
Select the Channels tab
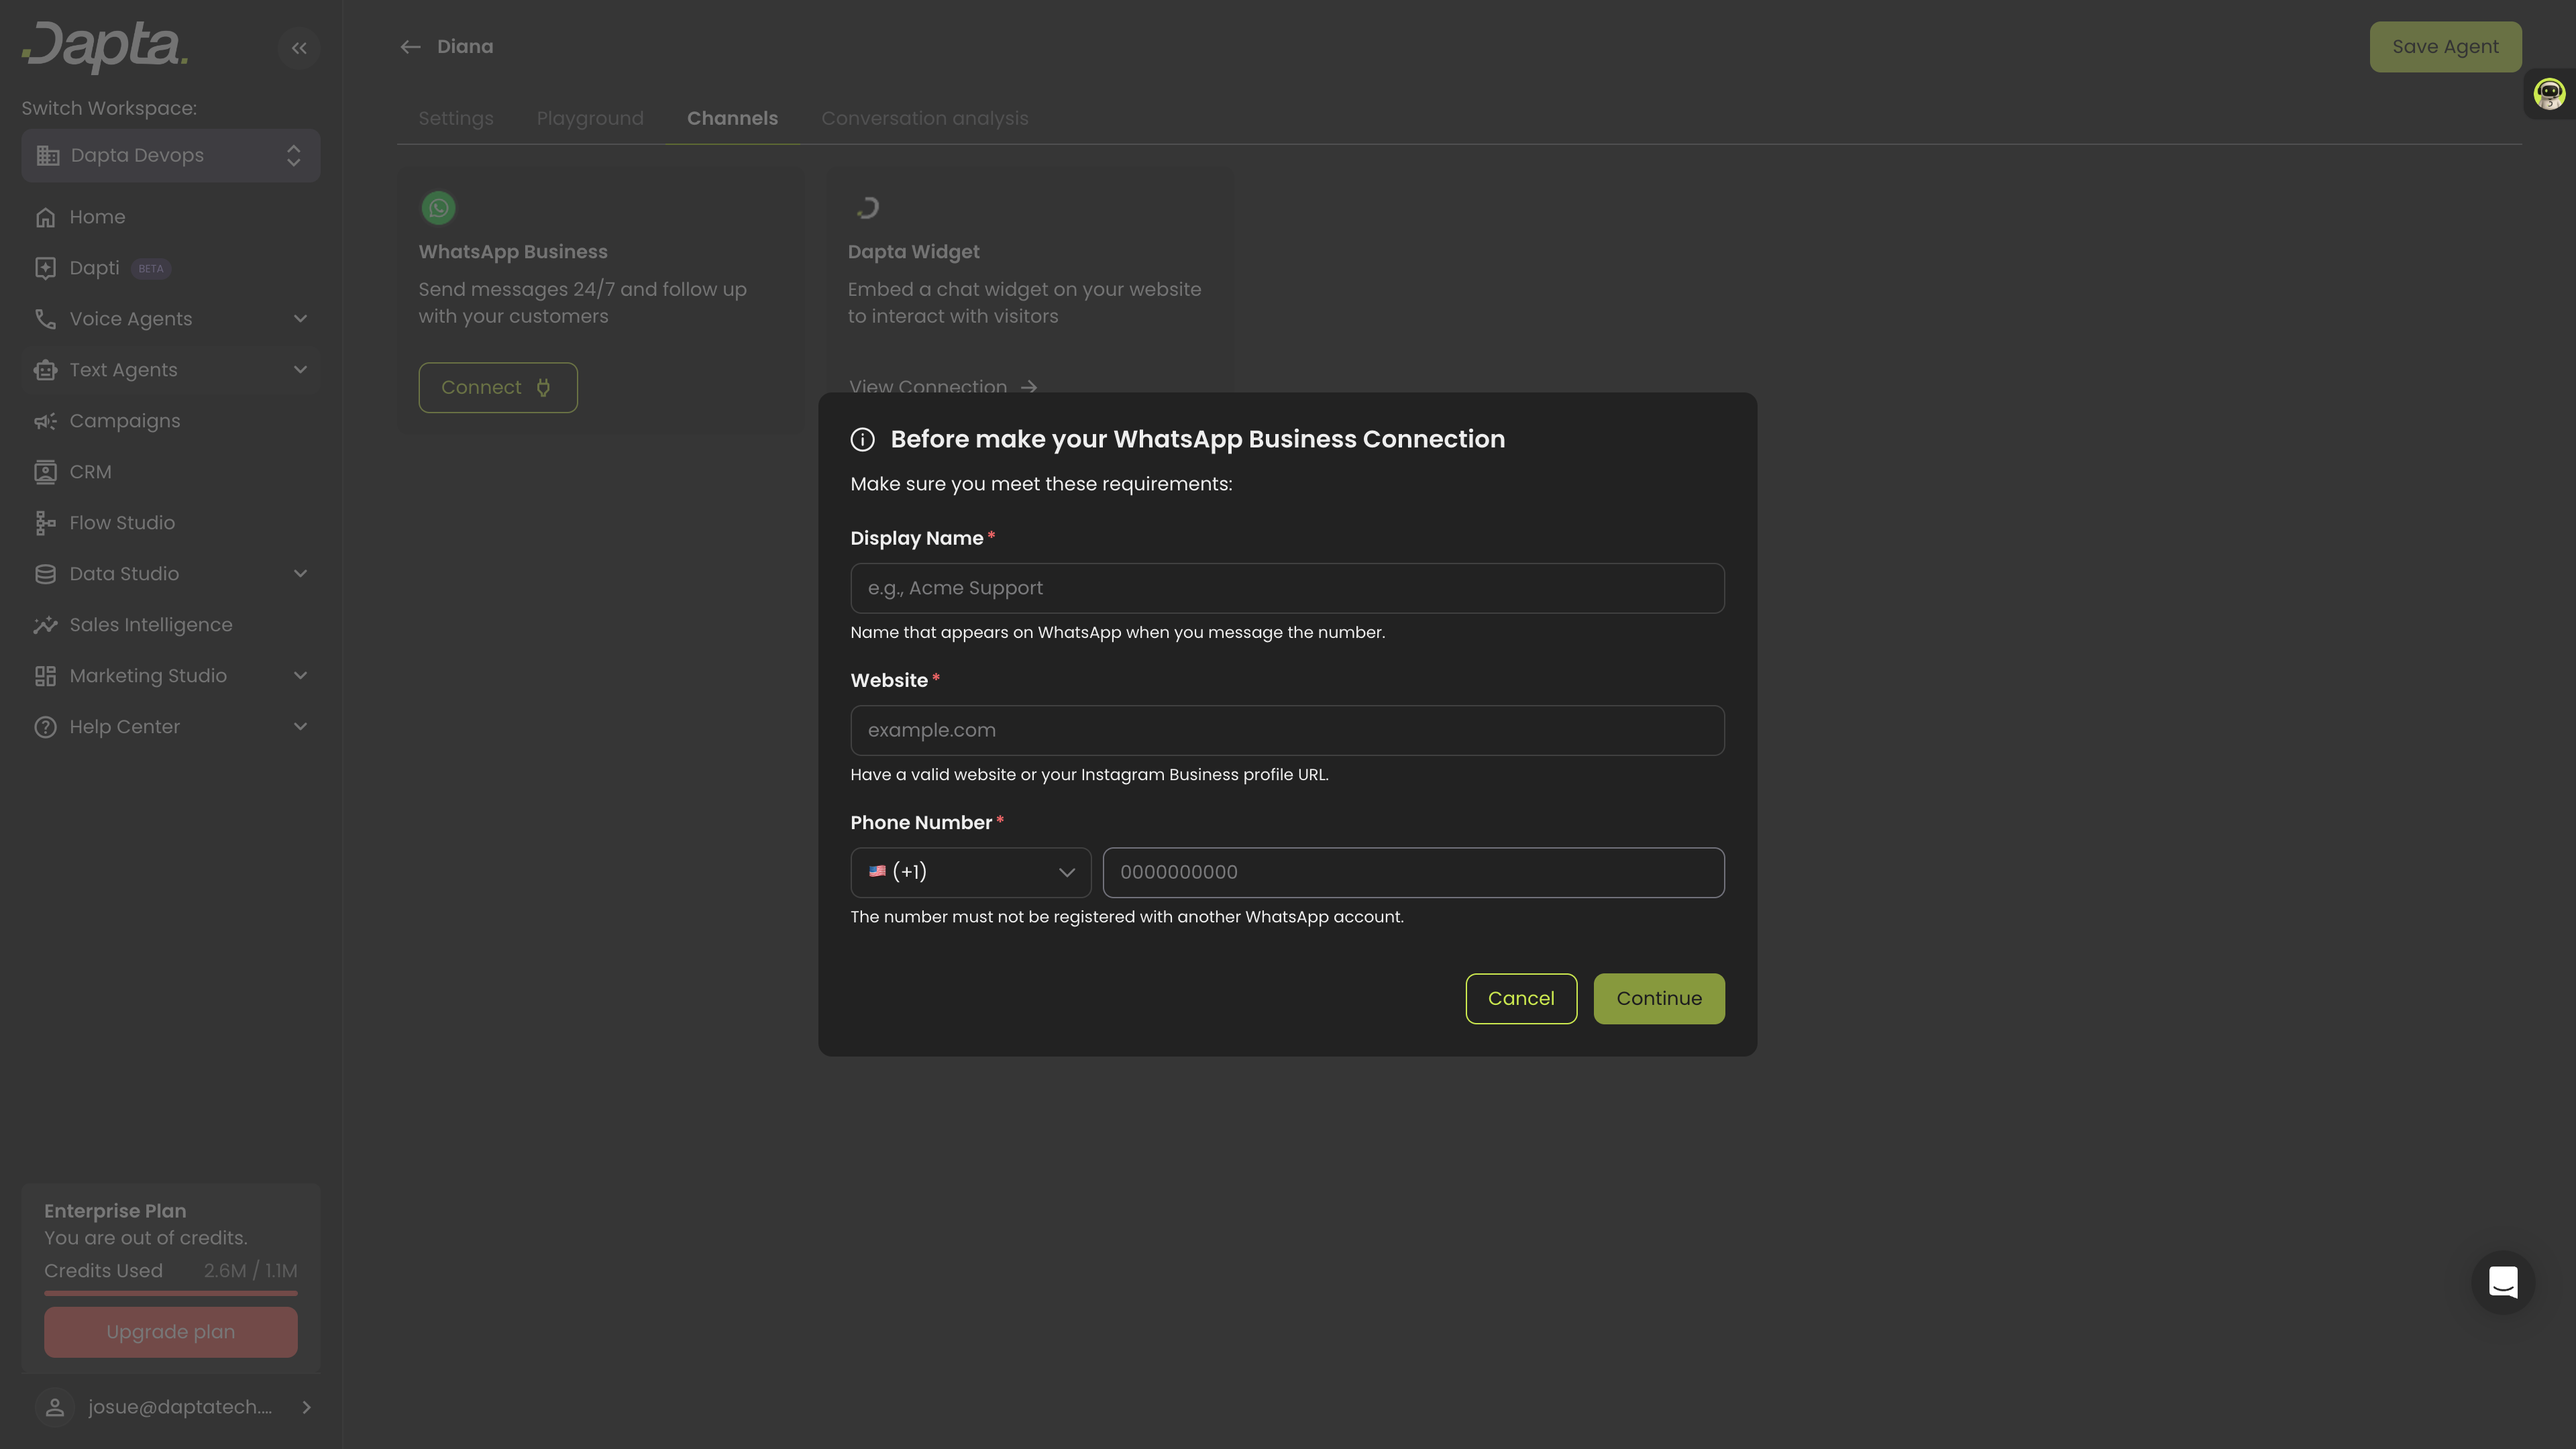click(732, 118)
